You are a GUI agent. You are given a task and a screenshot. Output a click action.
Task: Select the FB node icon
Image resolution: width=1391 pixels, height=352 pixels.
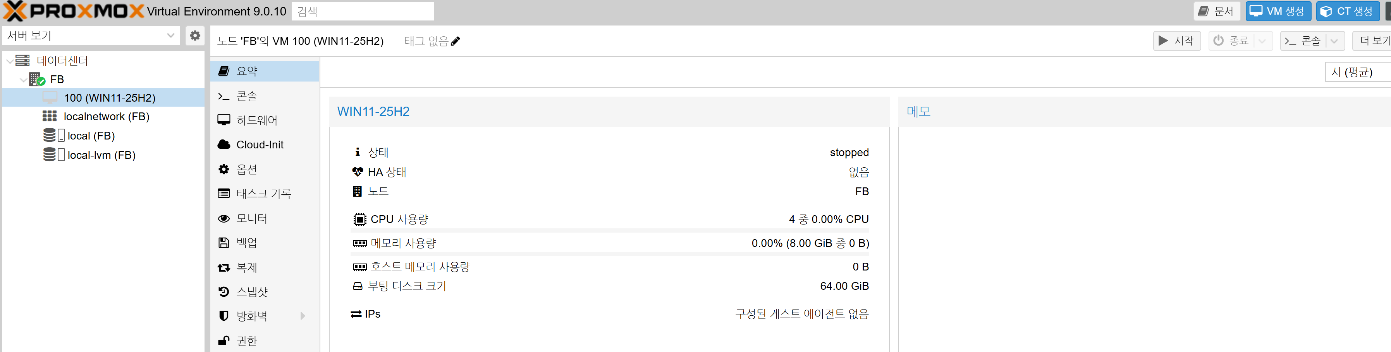(x=37, y=80)
